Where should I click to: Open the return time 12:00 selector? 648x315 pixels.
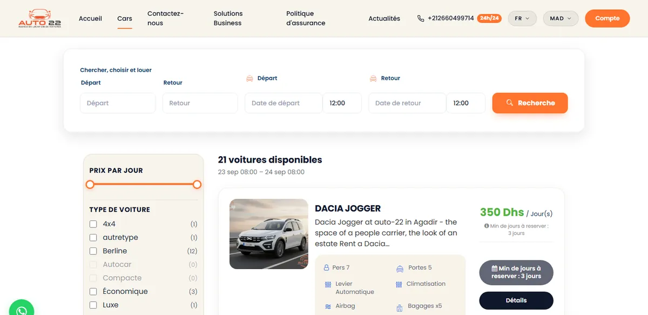pos(465,103)
